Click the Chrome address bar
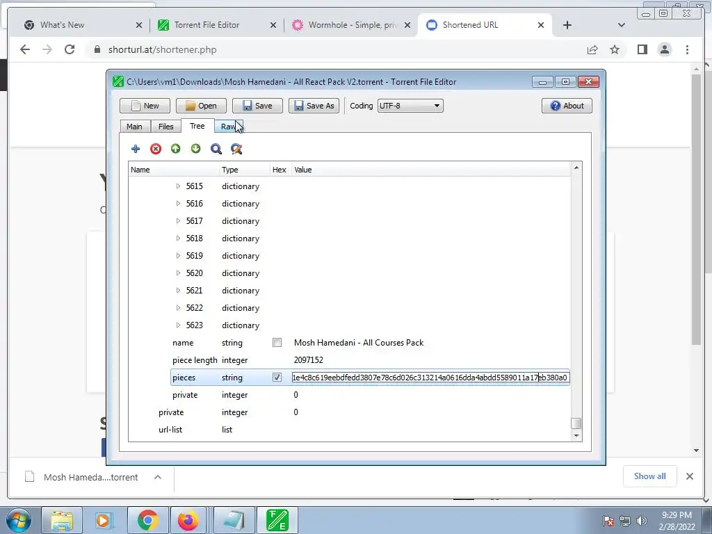The width and height of the screenshot is (712, 534). point(336,49)
